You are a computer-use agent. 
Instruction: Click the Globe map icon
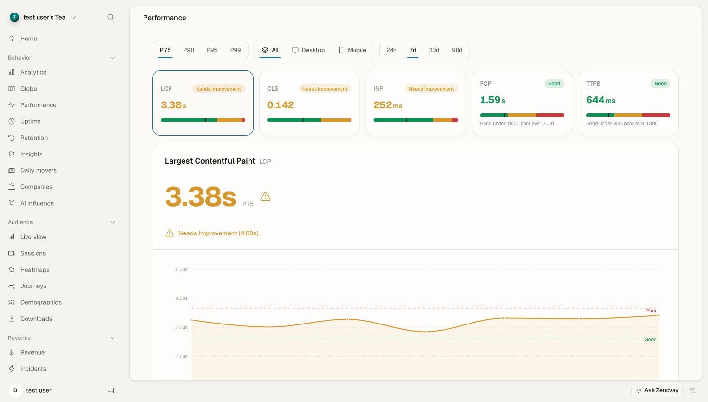(12, 89)
